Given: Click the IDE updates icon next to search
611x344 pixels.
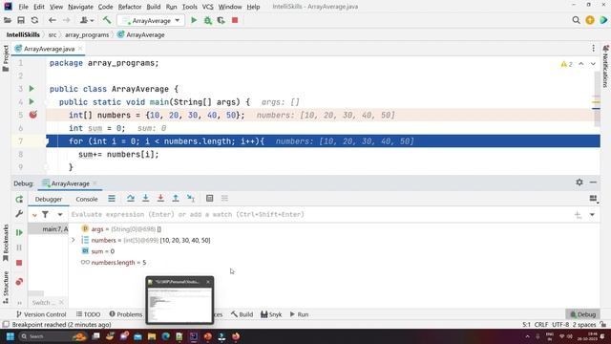Looking at the screenshot, I should coord(590,20).
